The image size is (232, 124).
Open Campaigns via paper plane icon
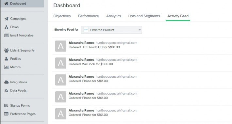[x=6, y=19]
